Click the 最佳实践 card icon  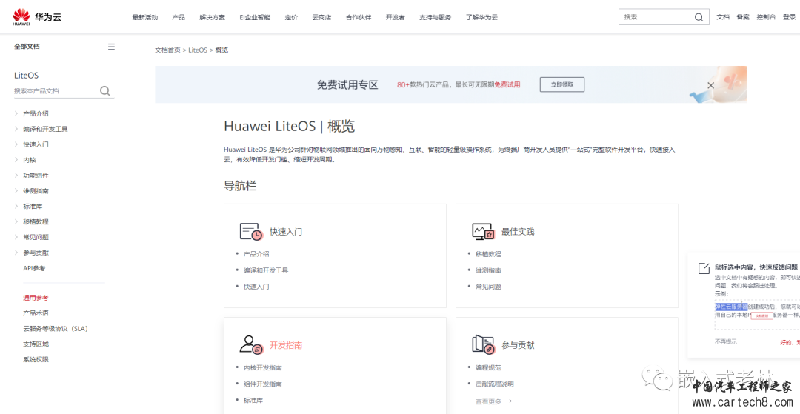pos(483,232)
